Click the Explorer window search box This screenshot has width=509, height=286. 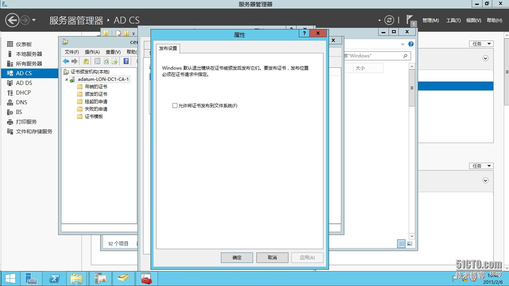pyautogui.click(x=376, y=56)
